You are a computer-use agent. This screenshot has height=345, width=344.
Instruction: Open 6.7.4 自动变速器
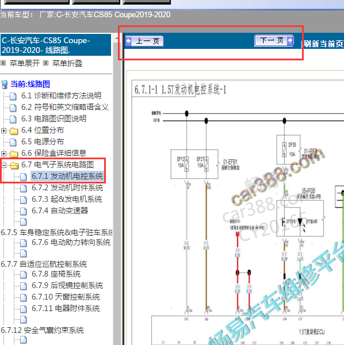tap(60, 210)
